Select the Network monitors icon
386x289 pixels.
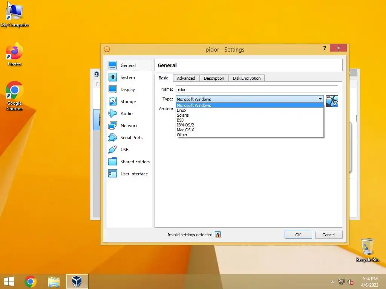click(x=113, y=125)
